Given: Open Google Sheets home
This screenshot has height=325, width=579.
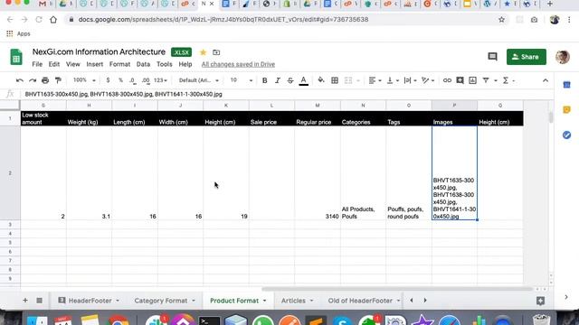Looking at the screenshot, I should (x=16, y=57).
